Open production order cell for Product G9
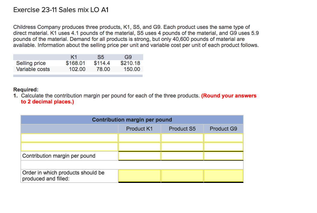This screenshot has height=213, width=317. point(223,176)
